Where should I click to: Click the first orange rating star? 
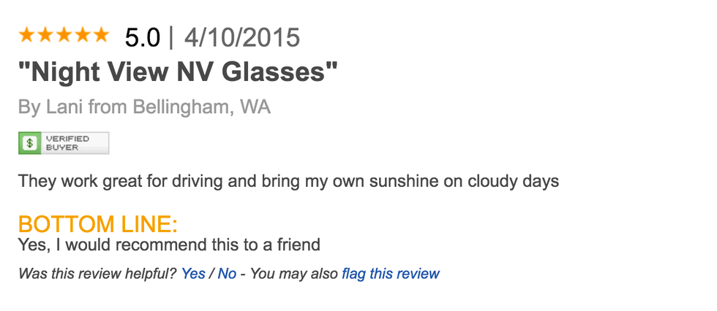[x=26, y=34]
